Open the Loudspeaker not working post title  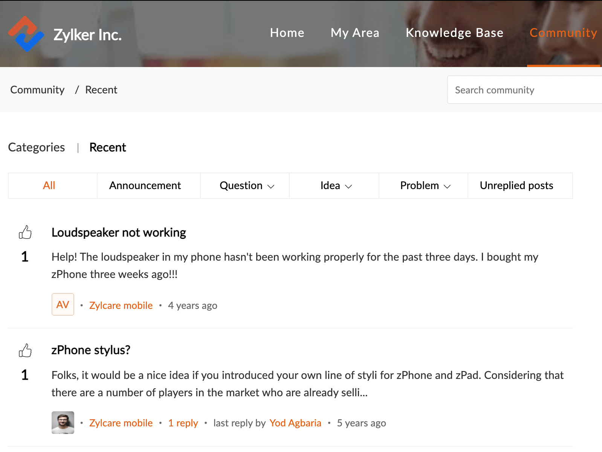(119, 233)
